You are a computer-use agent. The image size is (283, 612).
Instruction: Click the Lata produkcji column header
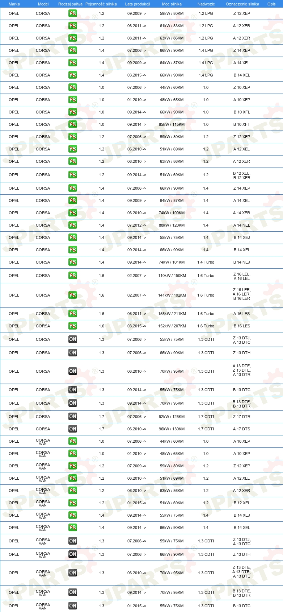(x=138, y=4)
